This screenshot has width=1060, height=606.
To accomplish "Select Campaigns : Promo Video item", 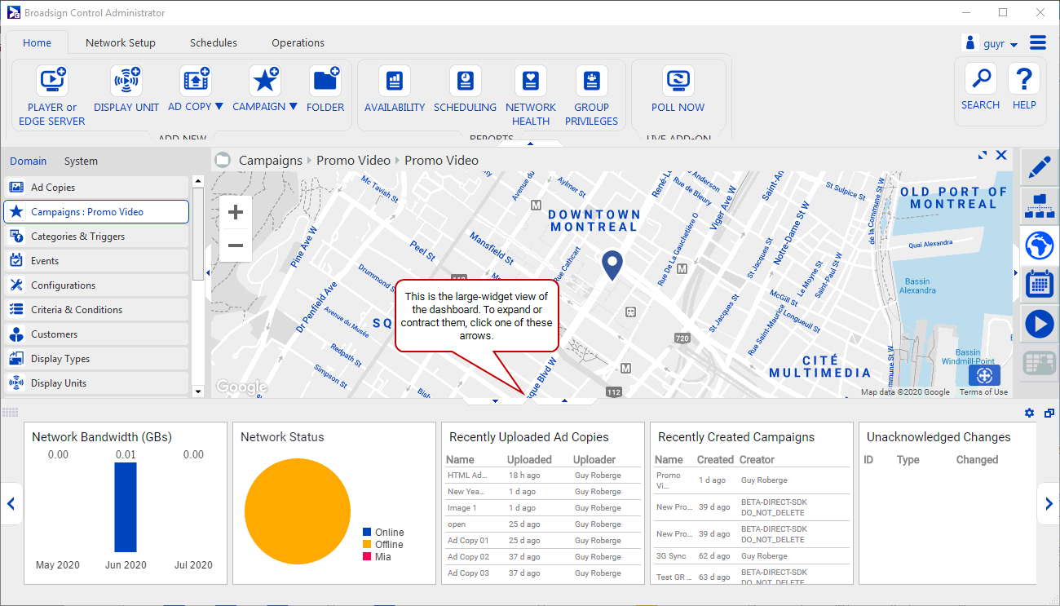I will 96,212.
